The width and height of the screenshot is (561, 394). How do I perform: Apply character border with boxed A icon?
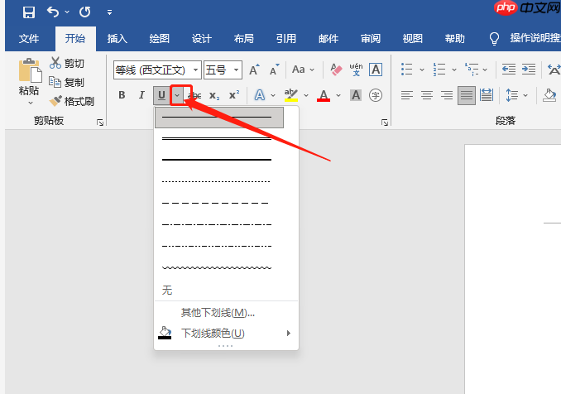[x=376, y=70]
